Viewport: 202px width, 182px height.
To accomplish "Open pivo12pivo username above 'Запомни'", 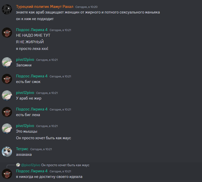I will point(25,60).
